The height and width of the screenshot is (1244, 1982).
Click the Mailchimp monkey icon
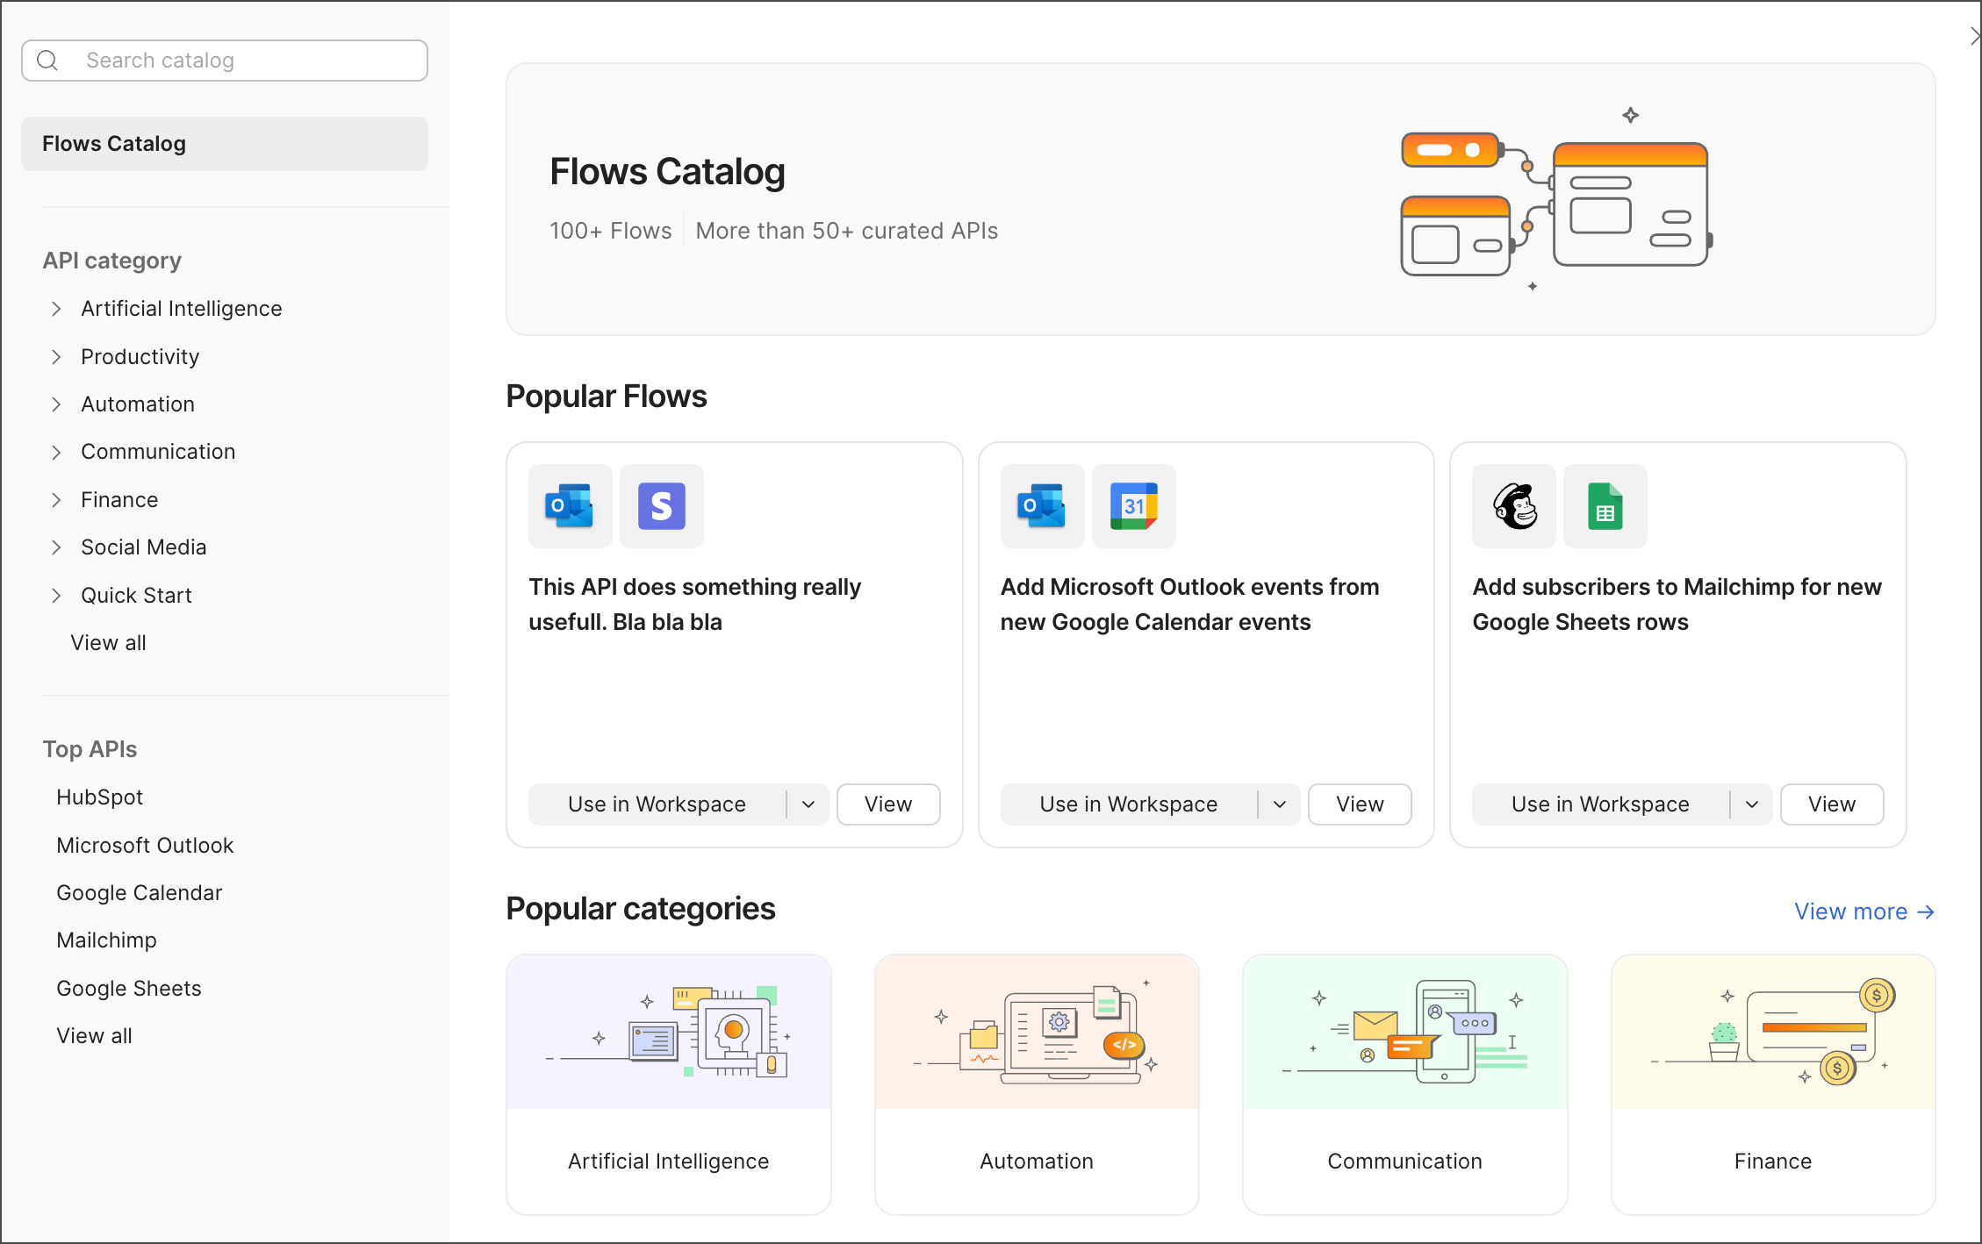tap(1514, 506)
